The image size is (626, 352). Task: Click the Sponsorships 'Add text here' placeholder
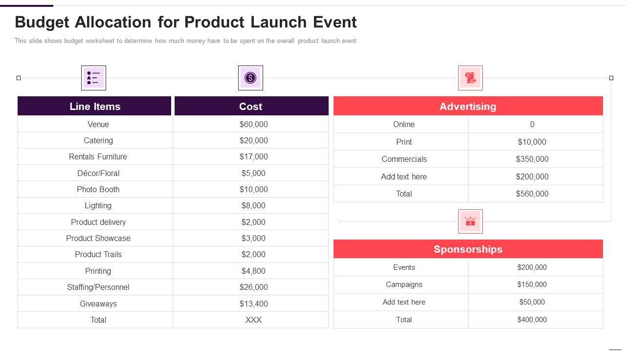coord(403,302)
